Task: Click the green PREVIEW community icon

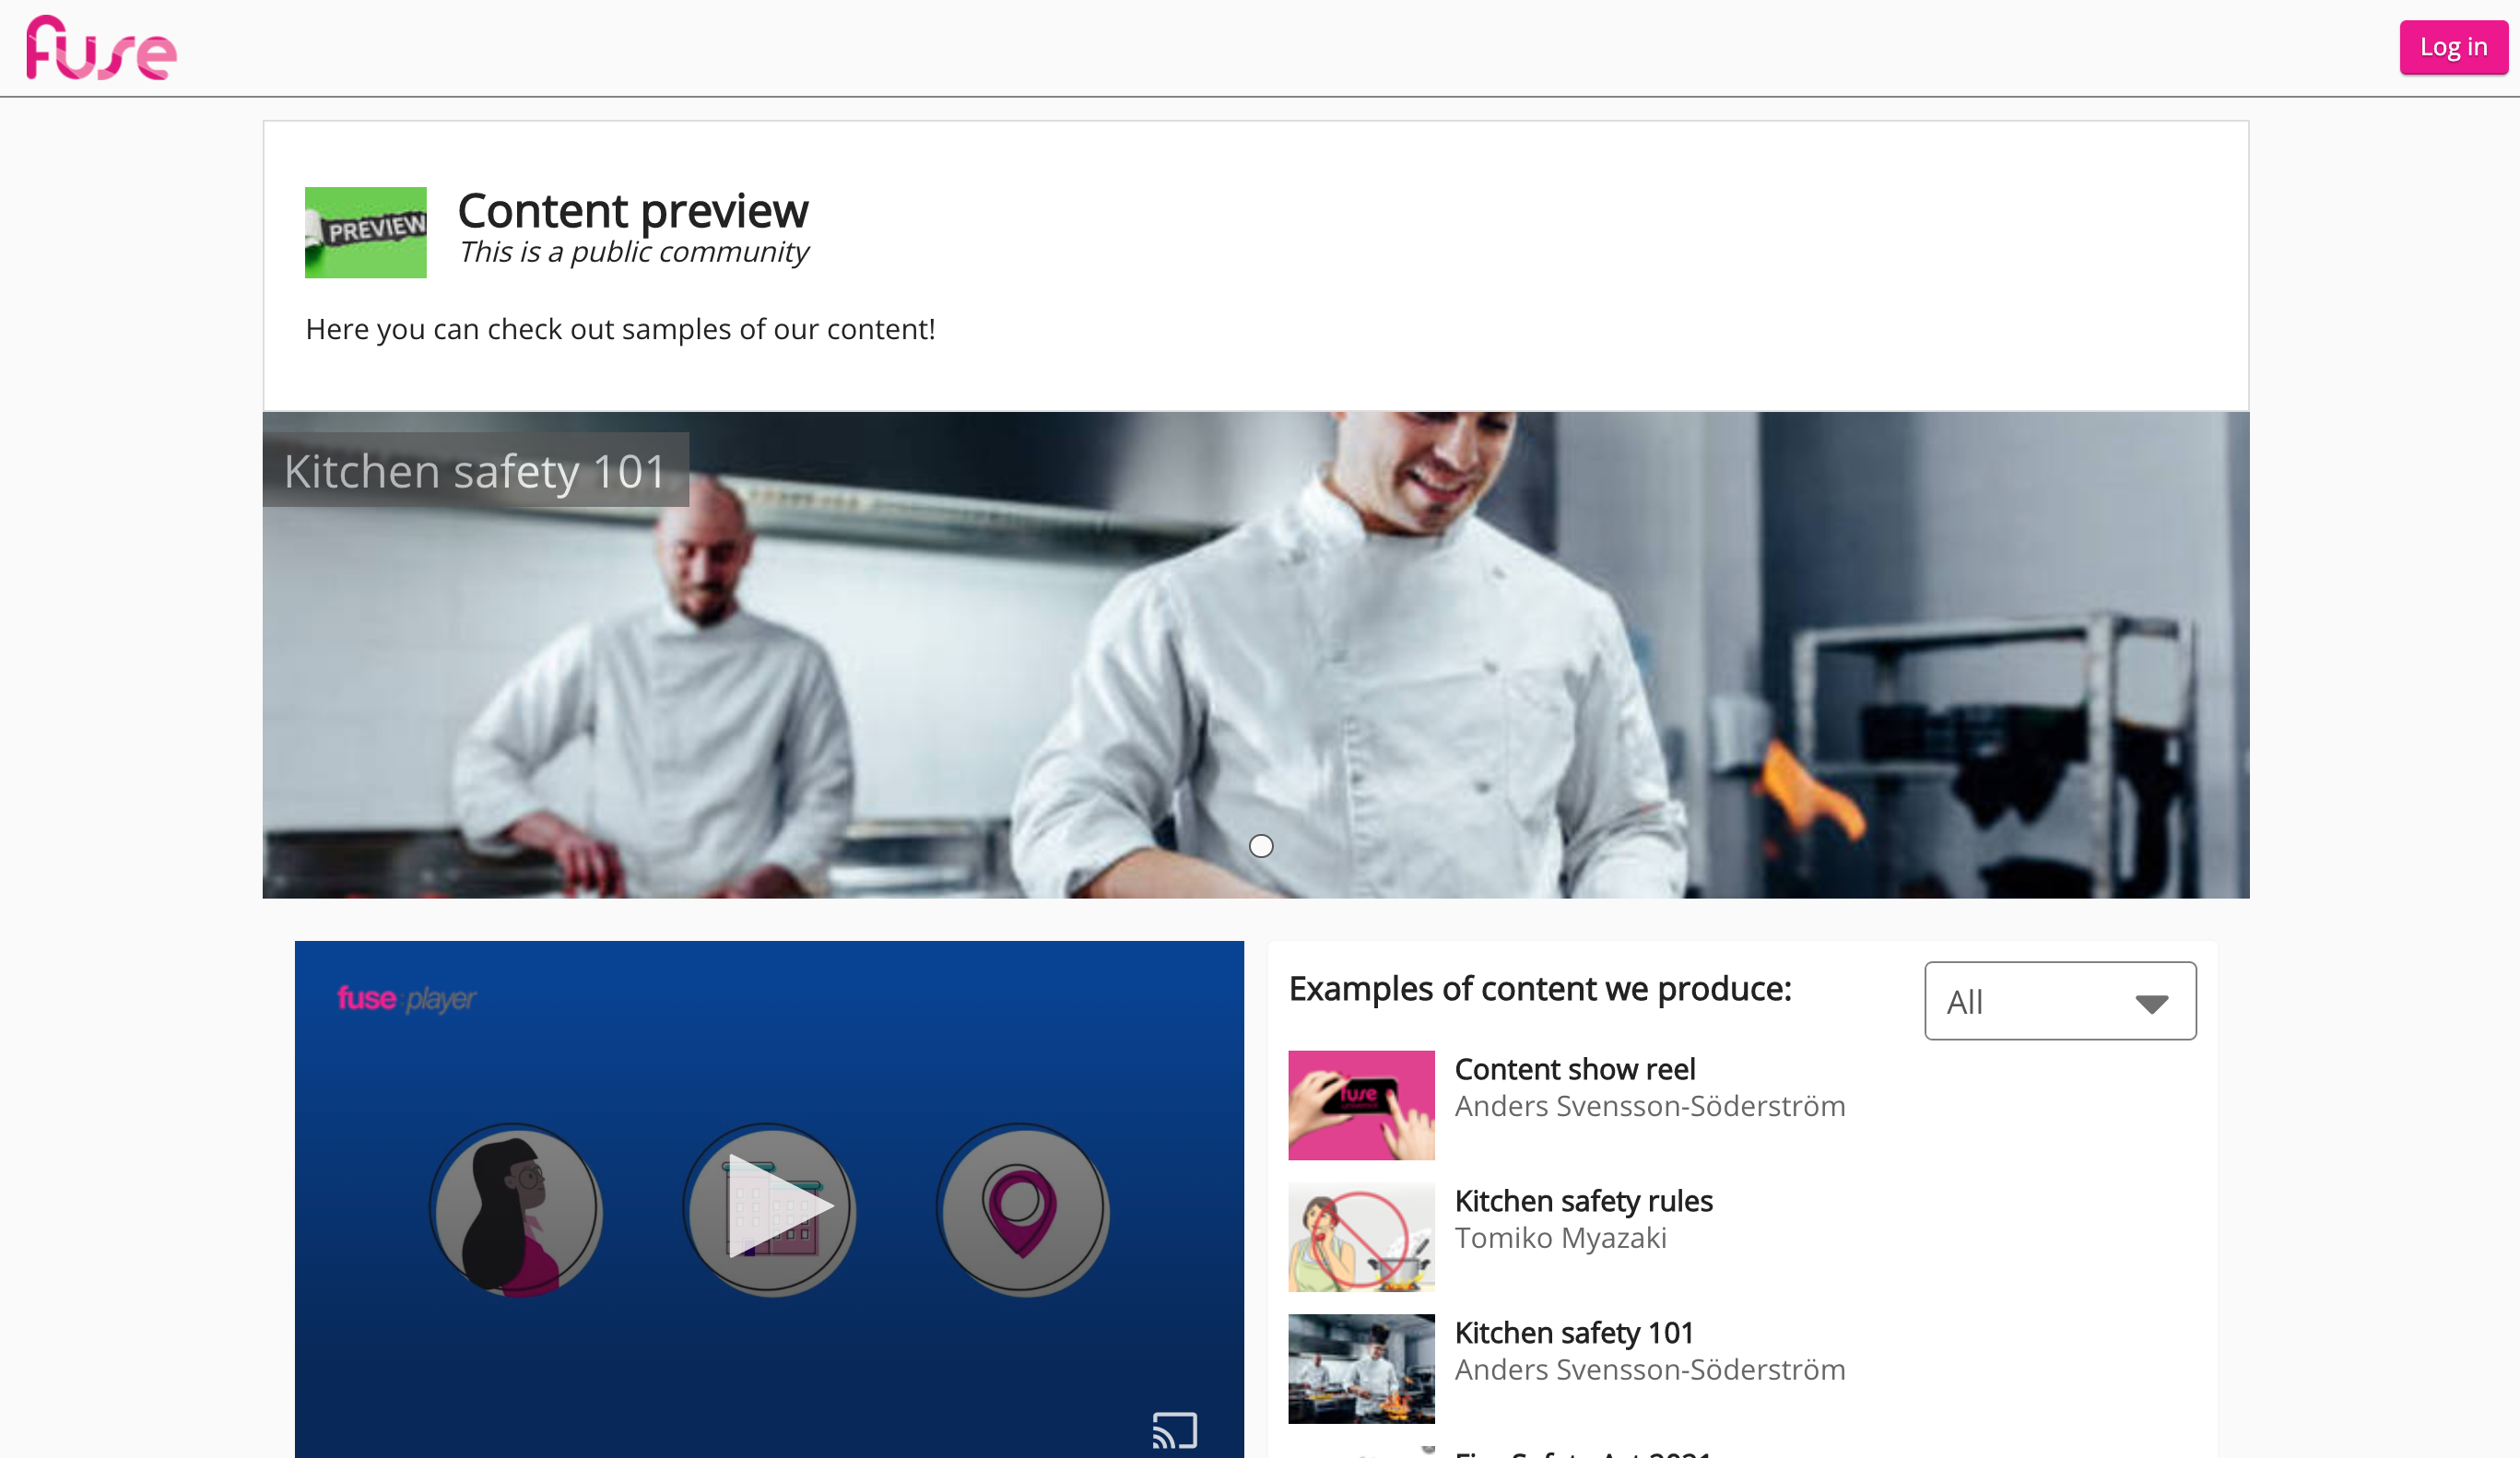Action: click(x=365, y=232)
